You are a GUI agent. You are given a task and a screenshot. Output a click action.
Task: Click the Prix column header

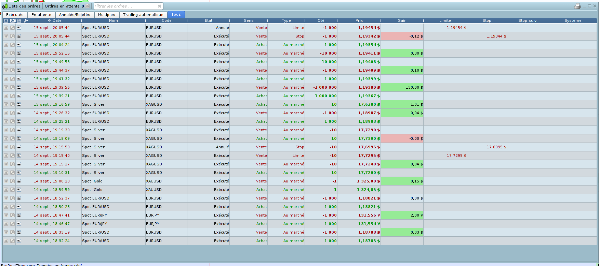pyautogui.click(x=359, y=20)
